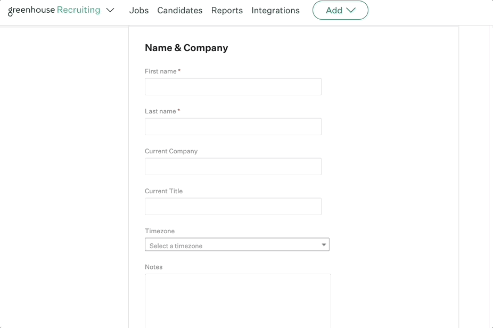Click inside the Notes text area
This screenshot has height=328, width=493.
pos(237,301)
